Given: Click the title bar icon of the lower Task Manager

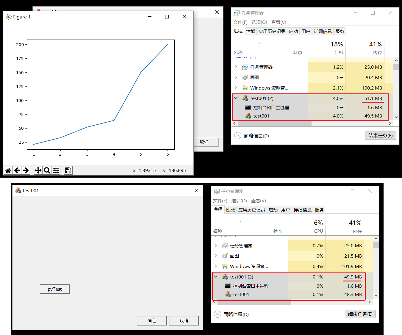Looking at the screenshot, I should [217, 192].
